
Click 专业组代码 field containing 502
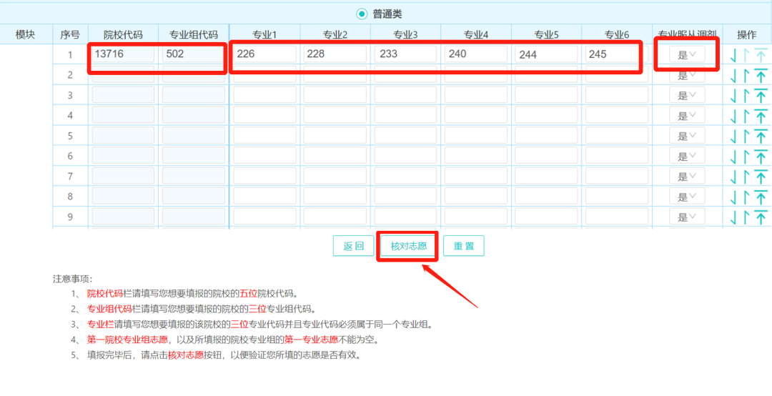(194, 54)
